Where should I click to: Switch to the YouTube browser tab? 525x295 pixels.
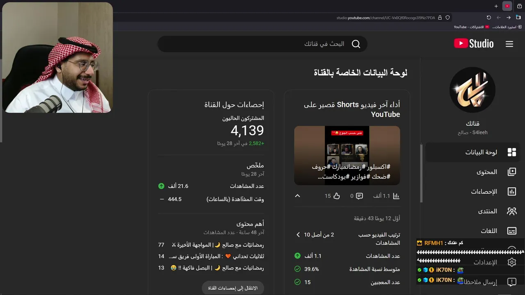[x=507, y=6]
